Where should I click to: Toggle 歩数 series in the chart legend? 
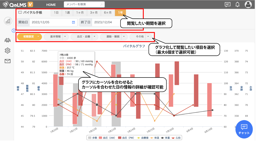[x=92, y=138]
